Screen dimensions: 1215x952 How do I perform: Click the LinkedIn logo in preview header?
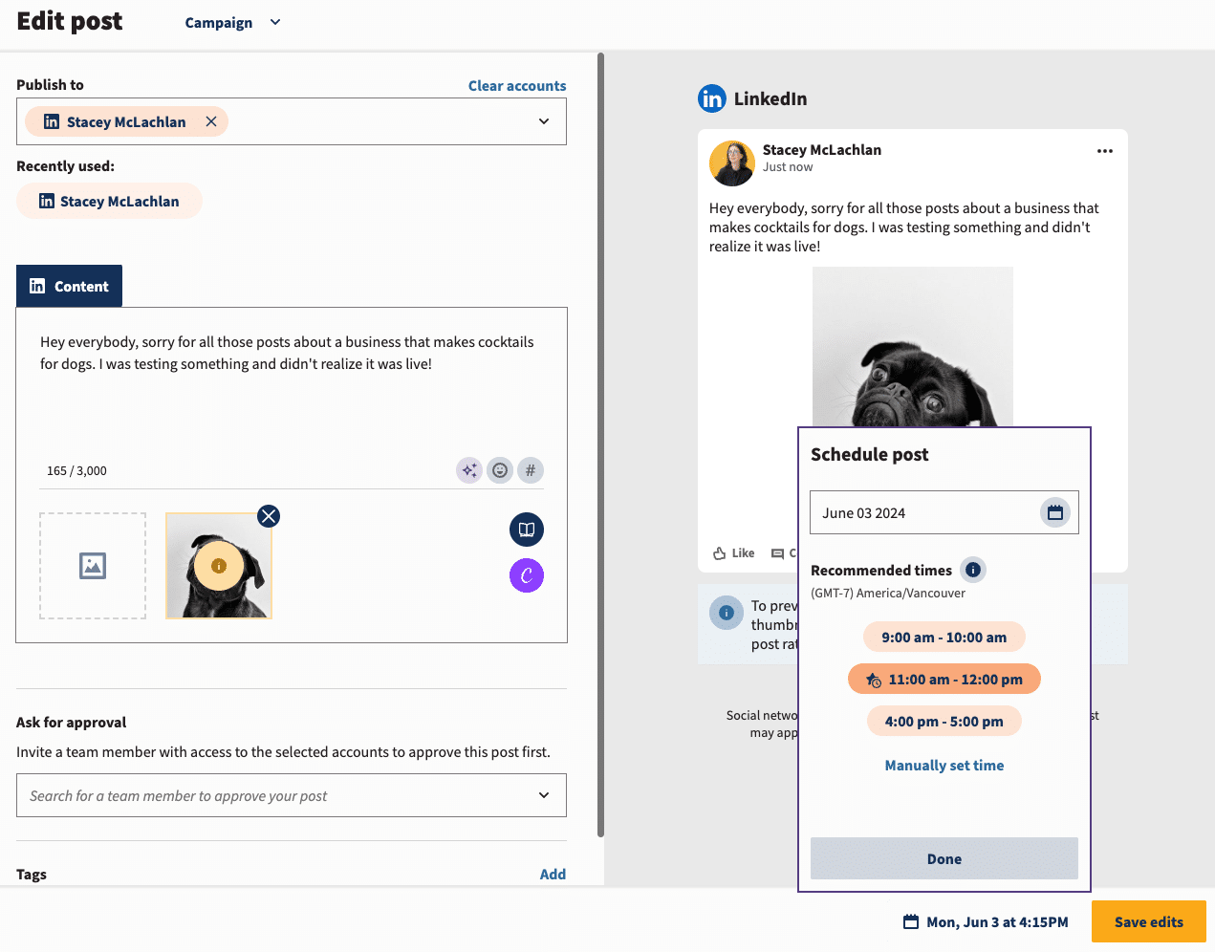pyautogui.click(x=712, y=98)
